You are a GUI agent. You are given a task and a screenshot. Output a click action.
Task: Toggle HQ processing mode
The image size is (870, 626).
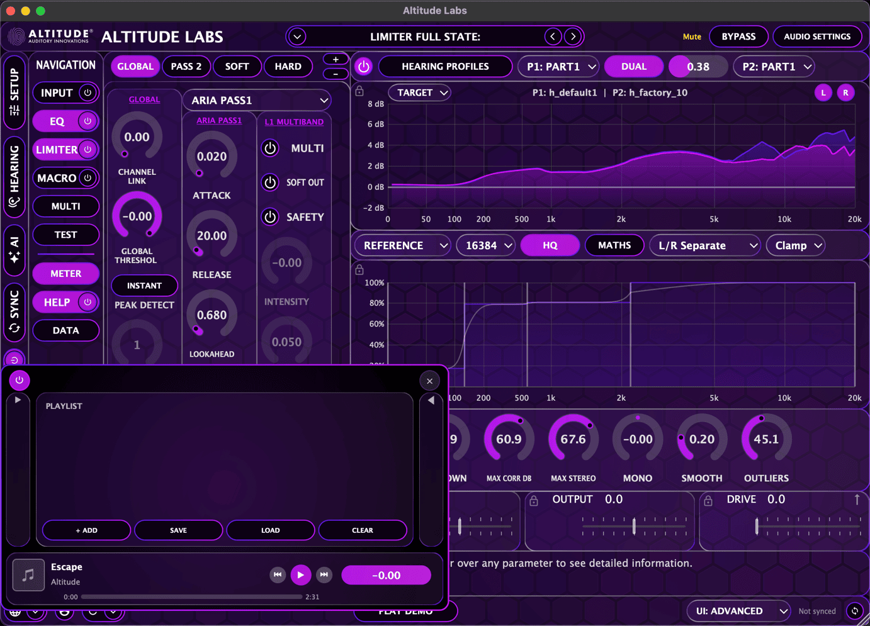click(550, 245)
